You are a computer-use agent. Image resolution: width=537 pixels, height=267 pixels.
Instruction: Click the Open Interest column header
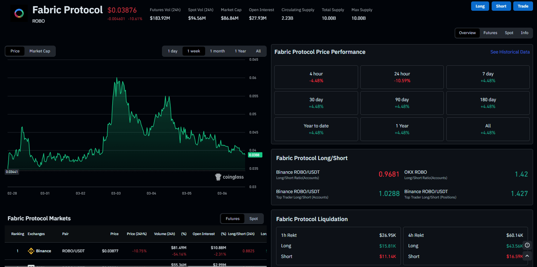click(204, 234)
